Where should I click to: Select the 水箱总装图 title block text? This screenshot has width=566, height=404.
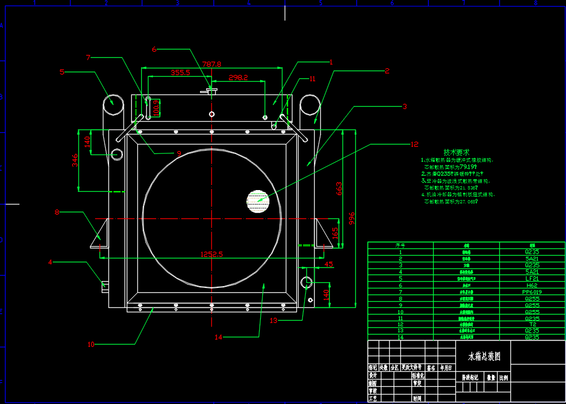(484, 356)
